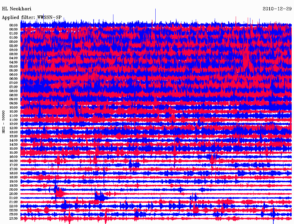Select the 08:00 time label
This screenshot has height=224, width=294.
13,91
